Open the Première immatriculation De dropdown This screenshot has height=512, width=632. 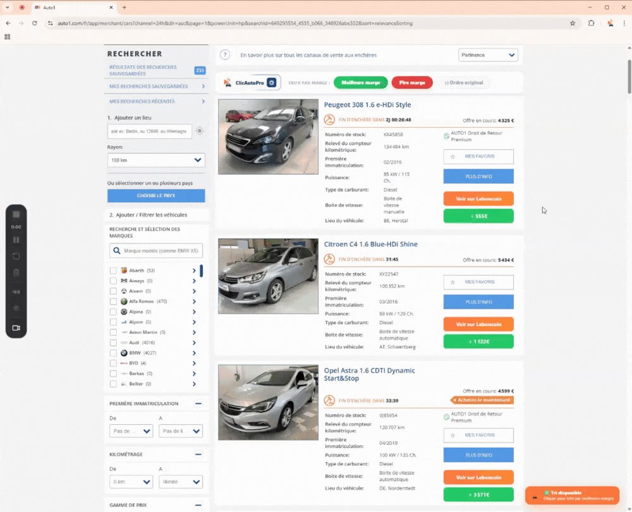tap(131, 431)
